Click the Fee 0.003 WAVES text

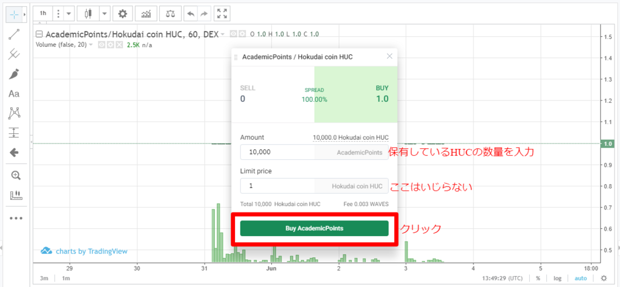coord(366,205)
